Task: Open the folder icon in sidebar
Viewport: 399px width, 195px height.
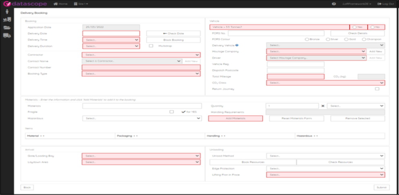Action: 7,27
